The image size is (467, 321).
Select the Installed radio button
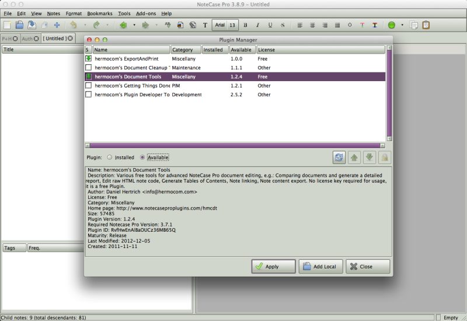pos(110,158)
